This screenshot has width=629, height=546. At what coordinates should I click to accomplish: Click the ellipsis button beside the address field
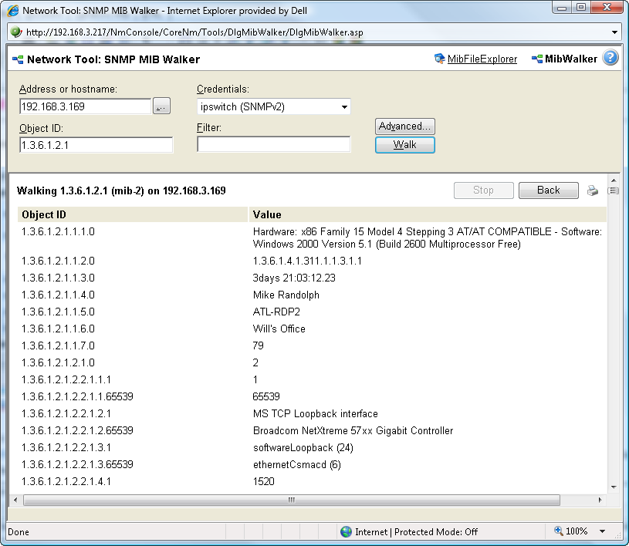tap(161, 106)
